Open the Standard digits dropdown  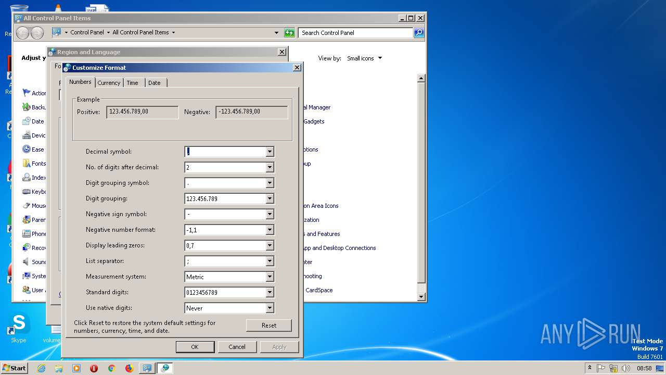coord(270,292)
